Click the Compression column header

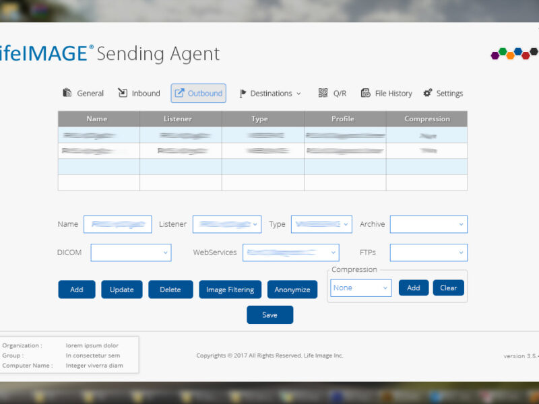click(x=426, y=119)
